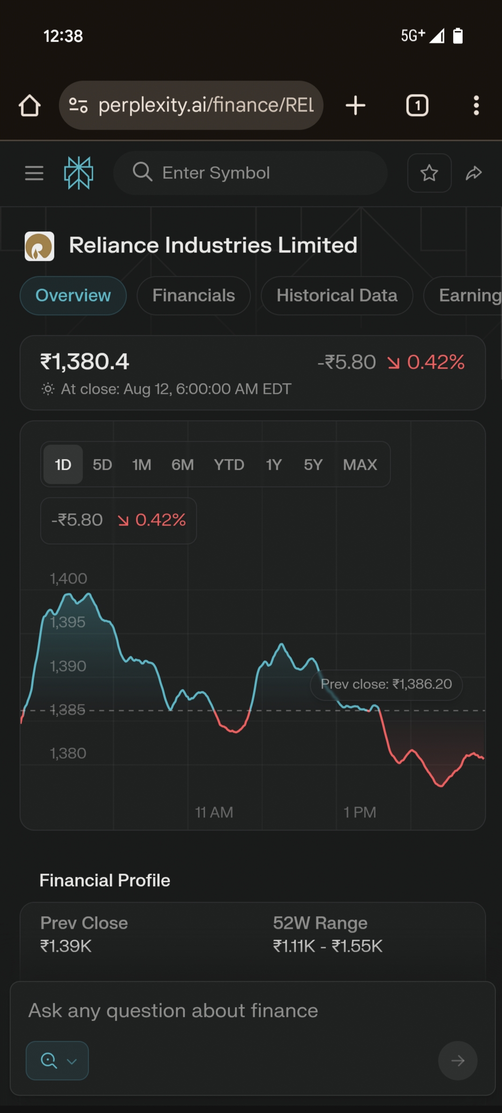
Task: Tap the perplexity.ai address bar URL
Action: [x=206, y=105]
